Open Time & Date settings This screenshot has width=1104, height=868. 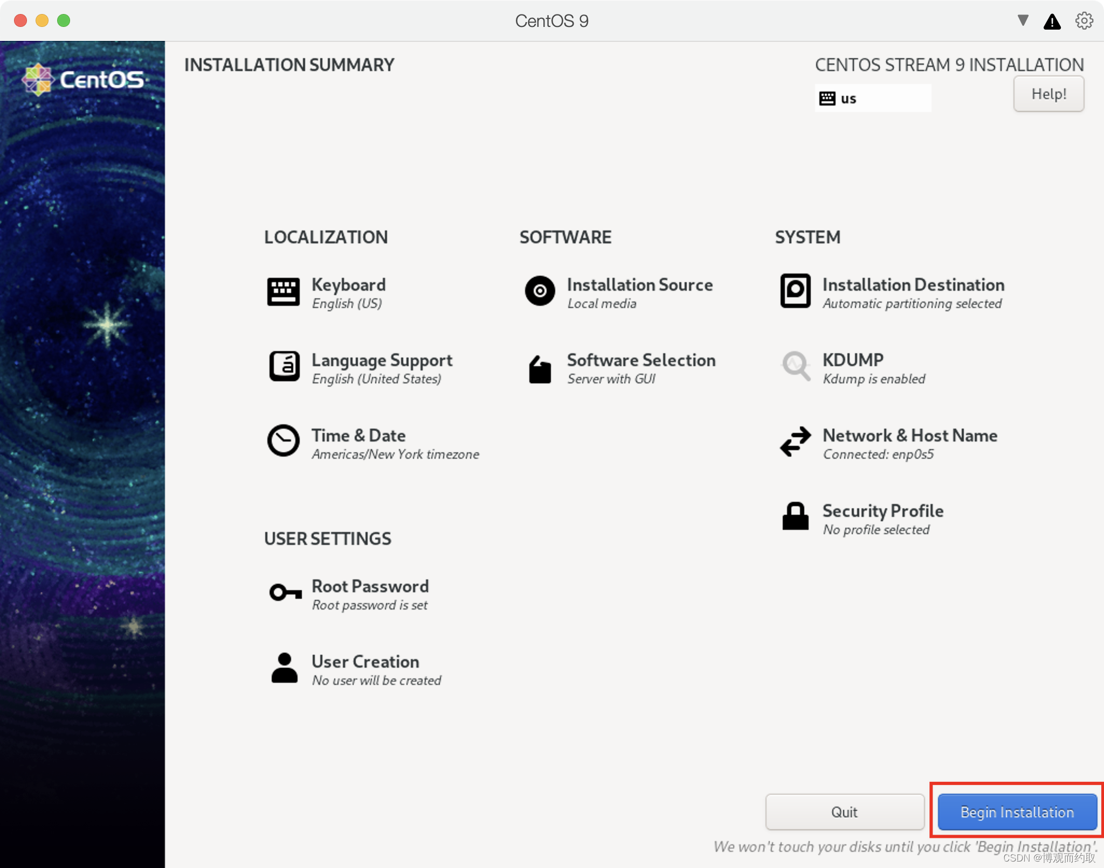pos(358,435)
